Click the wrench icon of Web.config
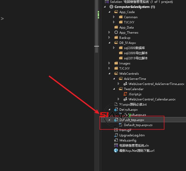This screenshot has width=186, height=171. tap(116, 140)
